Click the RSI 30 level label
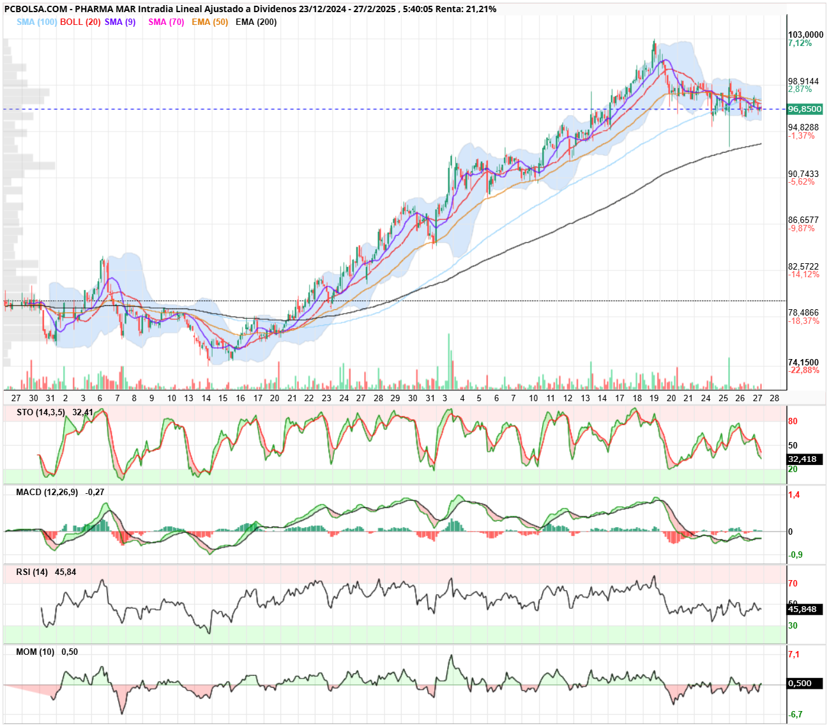The height and width of the screenshot is (727, 829). (793, 625)
